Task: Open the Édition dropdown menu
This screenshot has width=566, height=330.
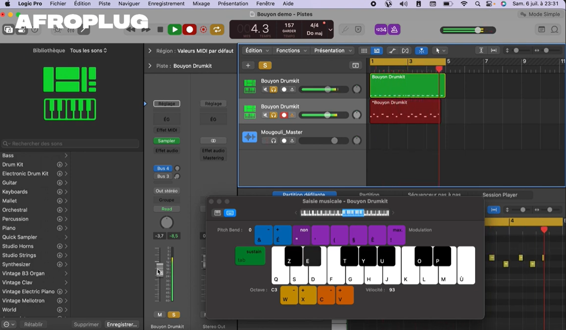Action: tap(257, 51)
